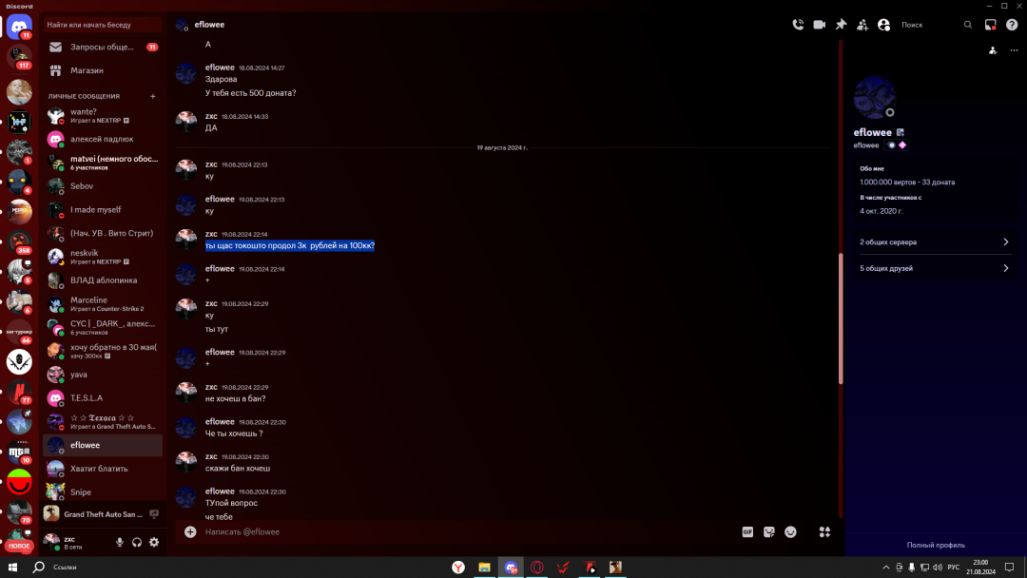Image resolution: width=1027 pixels, height=578 pixels.
Task: Hide the user profile side panel
Action: tap(884, 25)
